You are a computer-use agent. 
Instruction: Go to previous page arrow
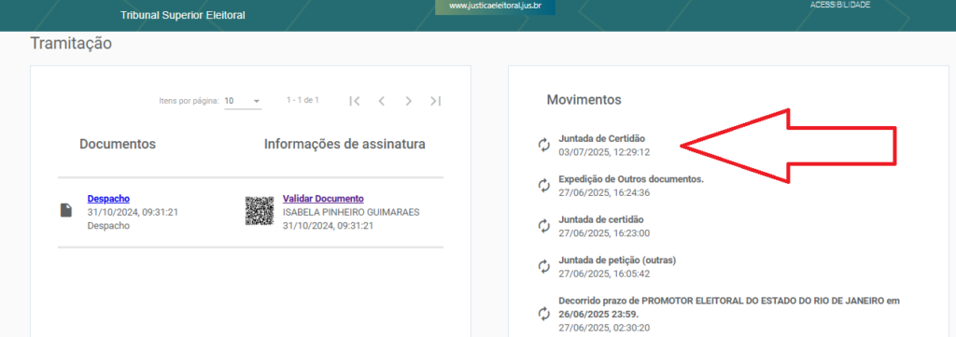382,101
